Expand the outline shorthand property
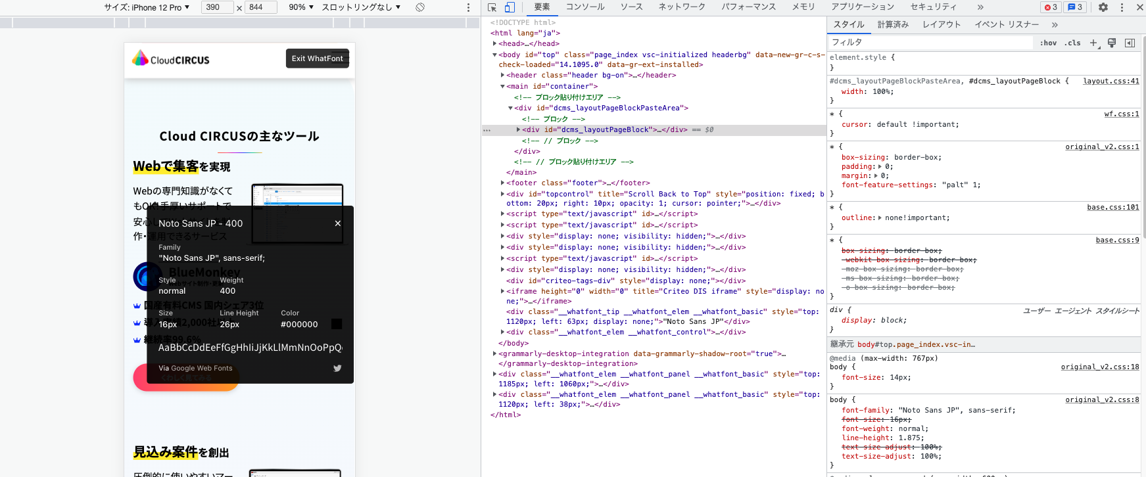 (x=880, y=218)
